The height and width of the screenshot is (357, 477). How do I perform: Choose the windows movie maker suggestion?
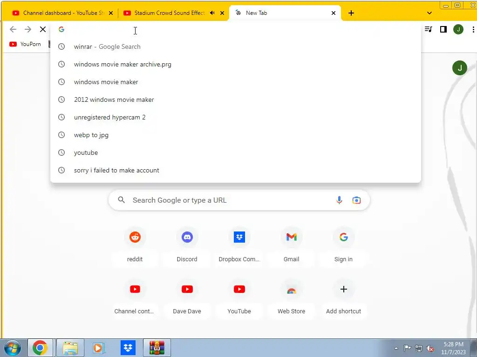coord(235,82)
